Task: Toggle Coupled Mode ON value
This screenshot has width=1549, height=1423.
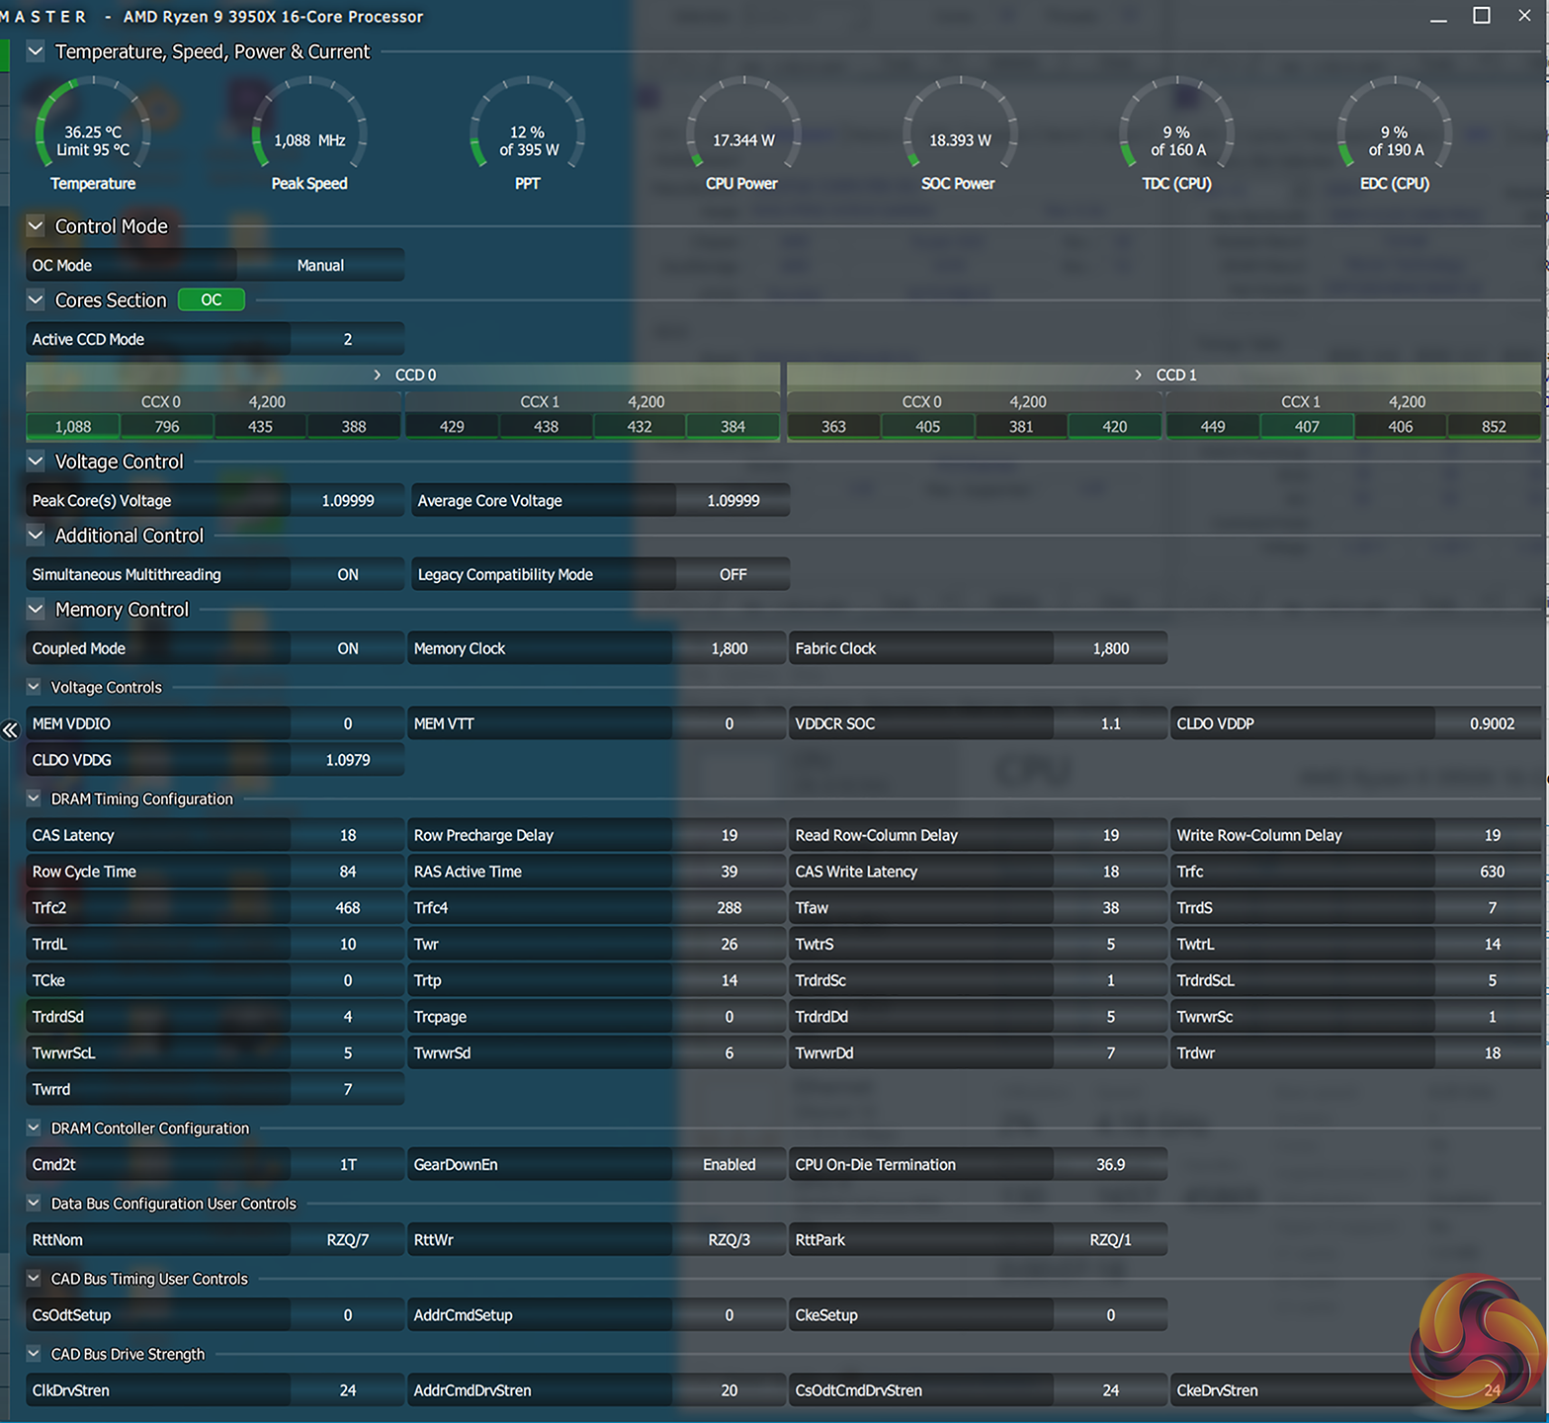Action: point(348,648)
